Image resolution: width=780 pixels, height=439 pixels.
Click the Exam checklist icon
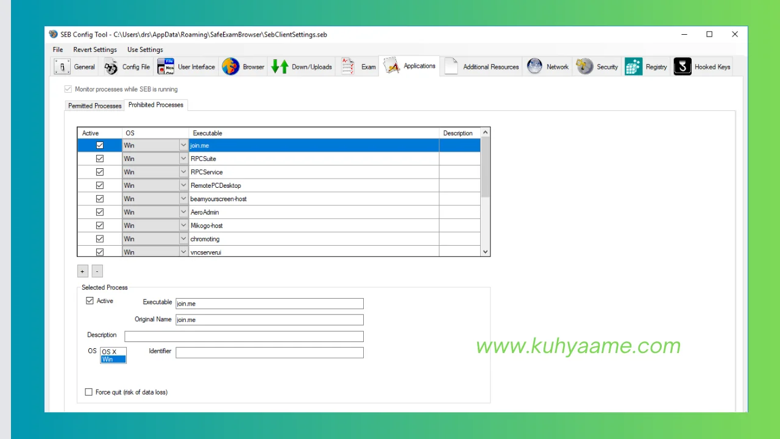pyautogui.click(x=348, y=66)
